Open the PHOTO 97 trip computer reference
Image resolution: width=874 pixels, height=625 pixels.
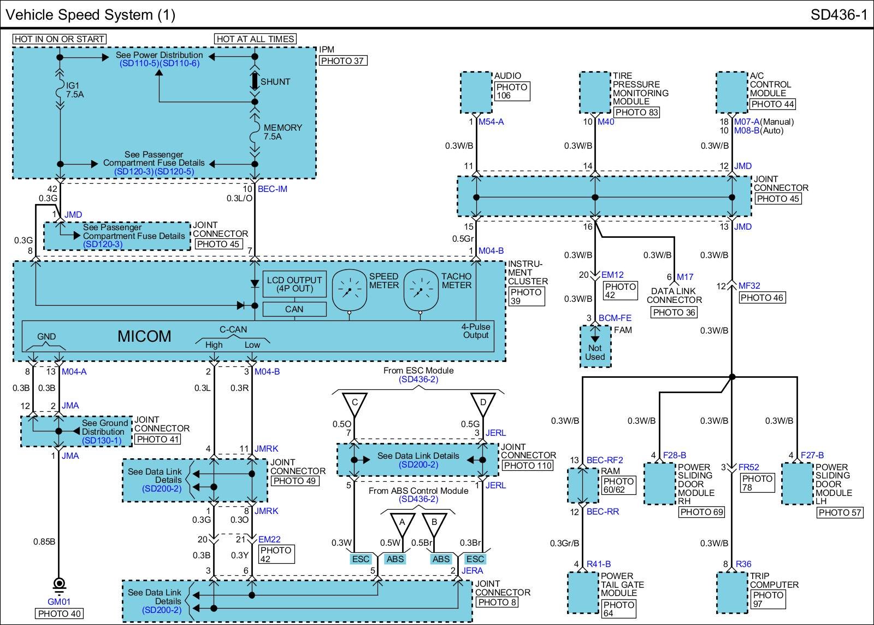pyautogui.click(x=768, y=599)
